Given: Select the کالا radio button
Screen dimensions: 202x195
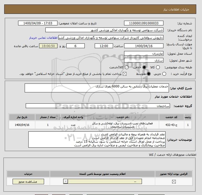Looking at the screenshot, I should point(158,67).
